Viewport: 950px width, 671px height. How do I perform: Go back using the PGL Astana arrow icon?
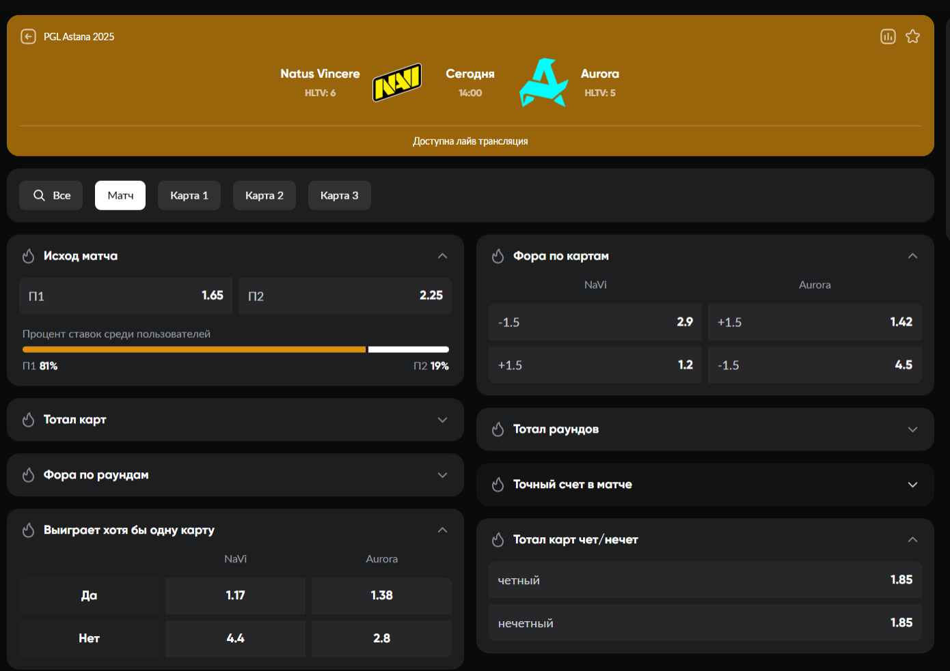click(x=28, y=36)
